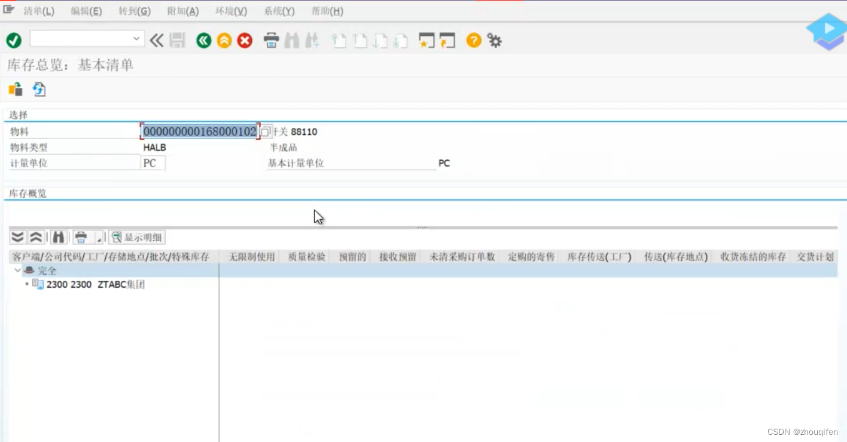The width and height of the screenshot is (847, 442).
Task: Collapse the 完全 tree node arrow
Action: pyautogui.click(x=17, y=271)
